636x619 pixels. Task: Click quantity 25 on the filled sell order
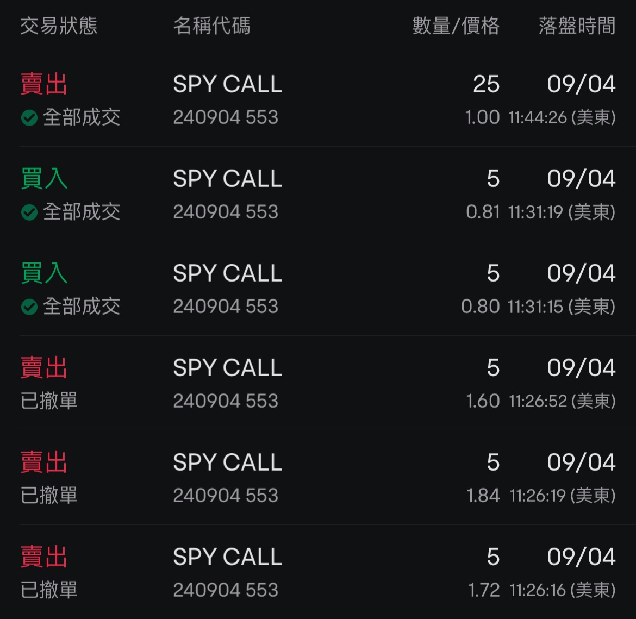tap(486, 84)
